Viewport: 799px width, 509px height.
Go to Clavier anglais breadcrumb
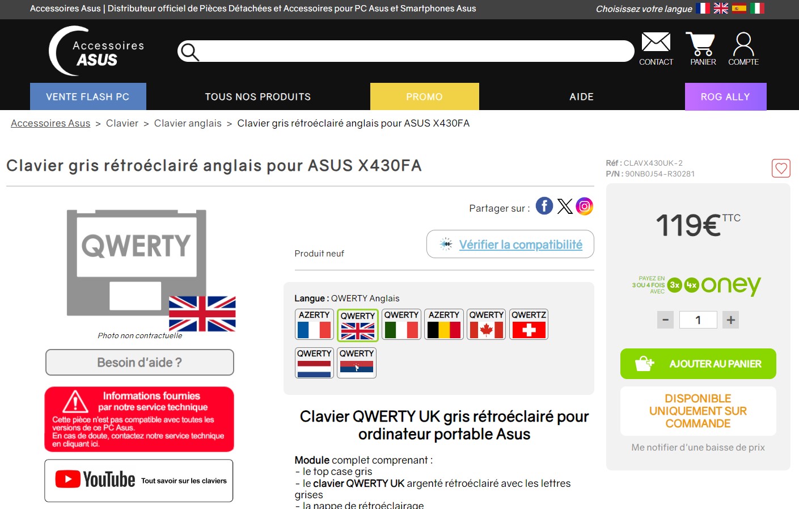[x=188, y=123]
